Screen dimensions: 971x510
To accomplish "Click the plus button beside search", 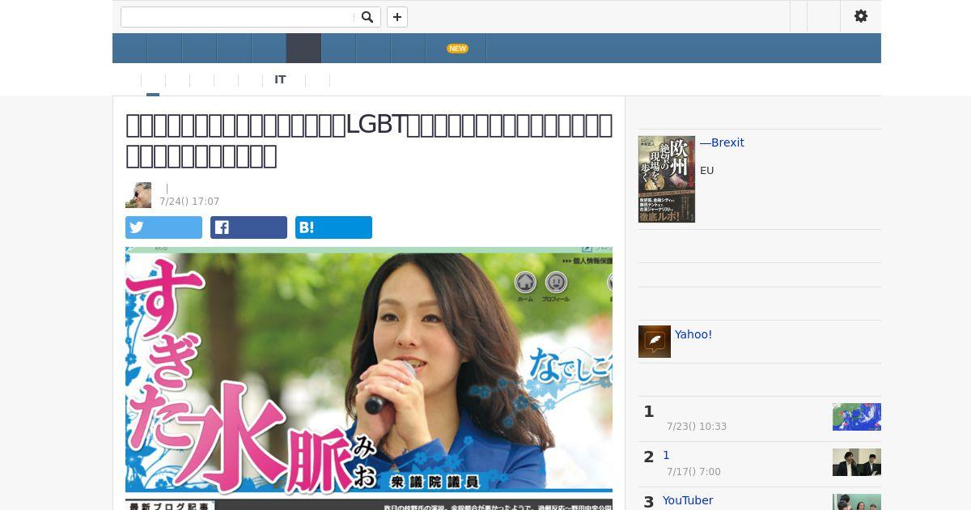I will coord(397,17).
